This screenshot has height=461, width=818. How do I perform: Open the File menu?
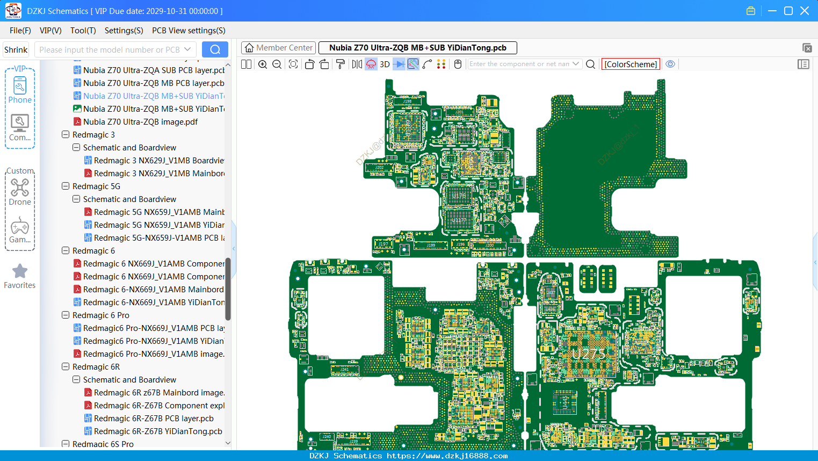click(x=20, y=31)
